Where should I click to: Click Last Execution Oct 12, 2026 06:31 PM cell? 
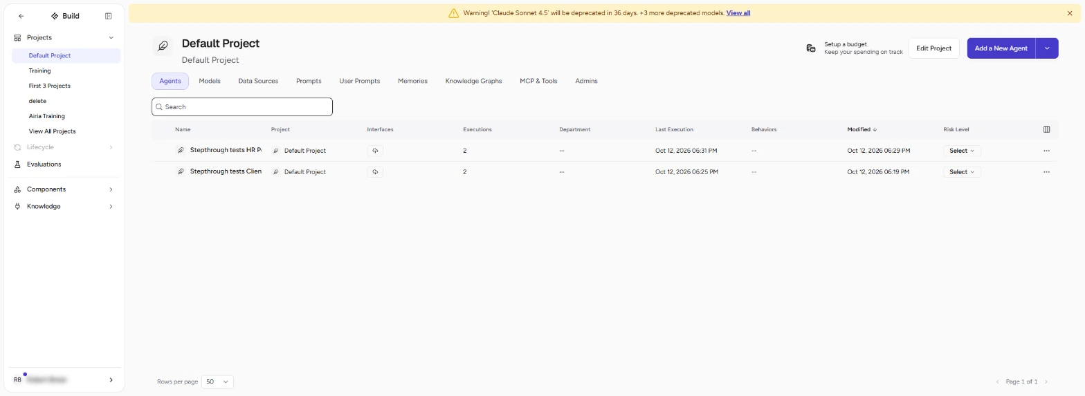pyautogui.click(x=686, y=151)
